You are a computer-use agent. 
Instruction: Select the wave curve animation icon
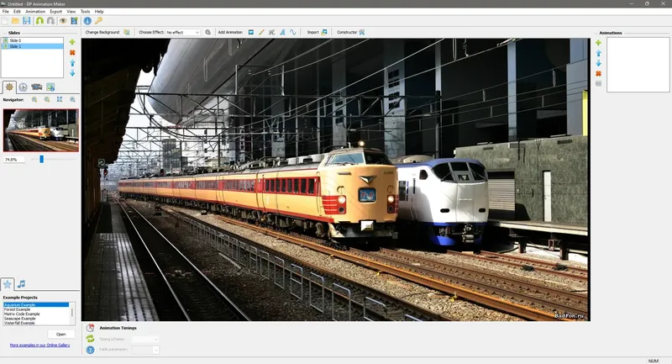pos(292,32)
